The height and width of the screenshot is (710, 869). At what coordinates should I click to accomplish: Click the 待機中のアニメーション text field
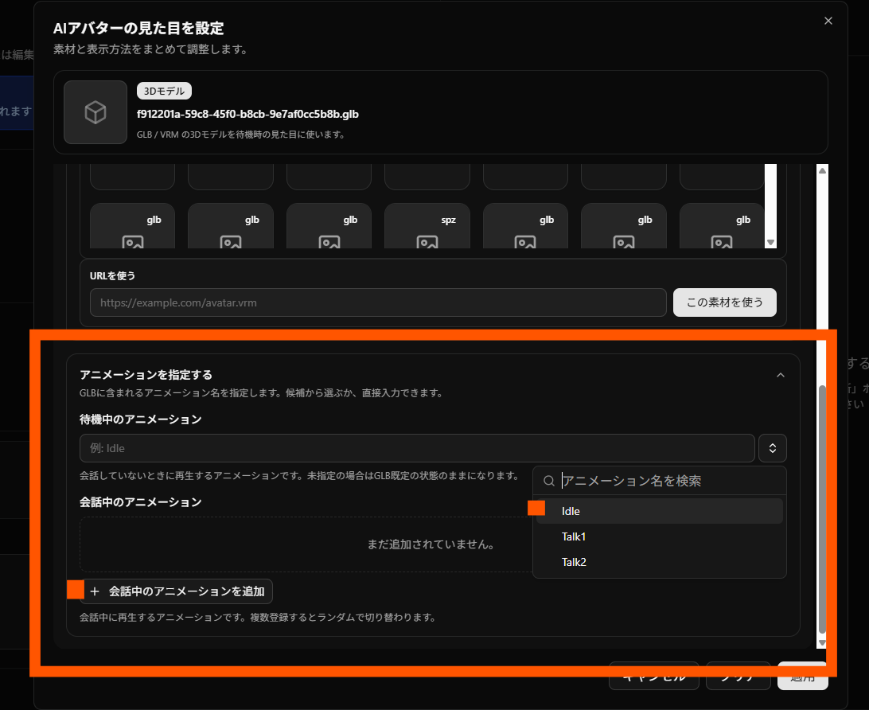[417, 448]
